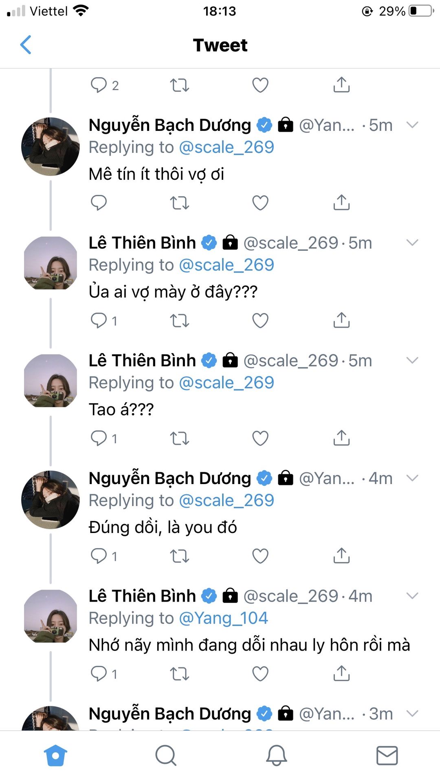Switch to the Search tab

click(x=166, y=755)
